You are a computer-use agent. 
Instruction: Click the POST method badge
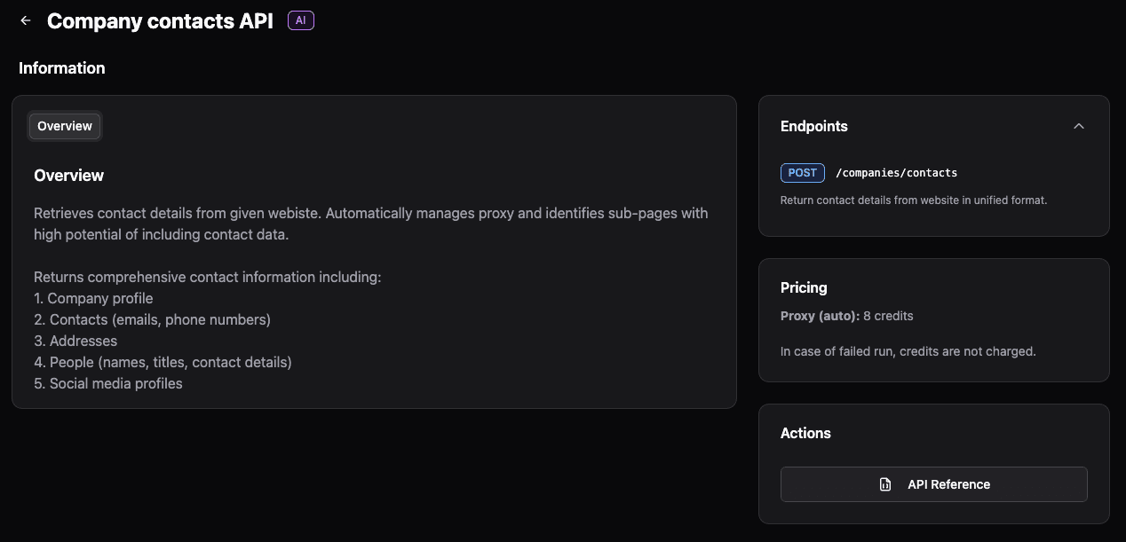803,173
